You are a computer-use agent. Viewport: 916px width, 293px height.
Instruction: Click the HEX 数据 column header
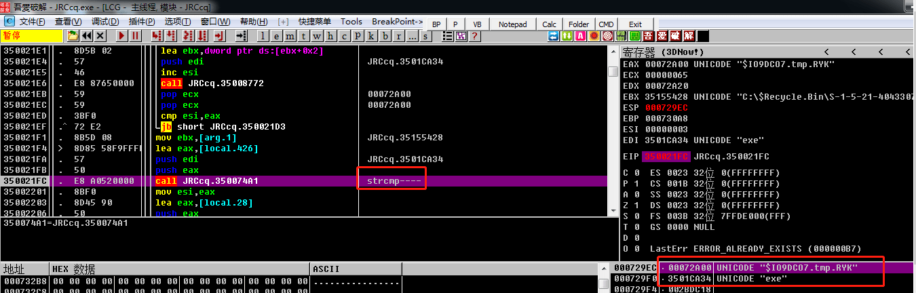tap(180, 269)
